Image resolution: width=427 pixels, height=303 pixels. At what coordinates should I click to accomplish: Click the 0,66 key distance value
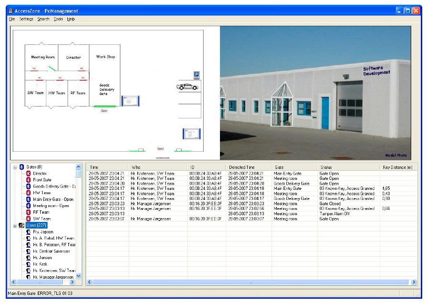coord(386,209)
